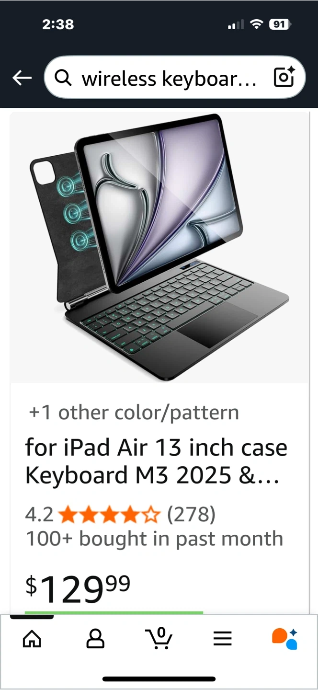Open the (278) reviews count link
Image resolution: width=318 pixels, height=690 pixels.
click(x=191, y=515)
